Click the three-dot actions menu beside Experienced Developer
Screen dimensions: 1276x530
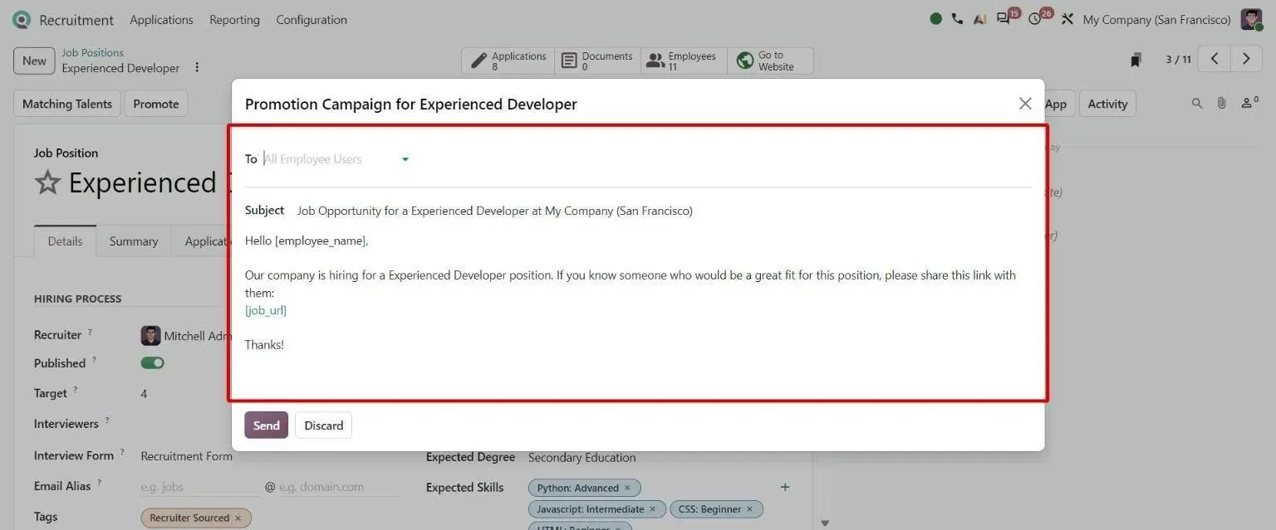[197, 68]
